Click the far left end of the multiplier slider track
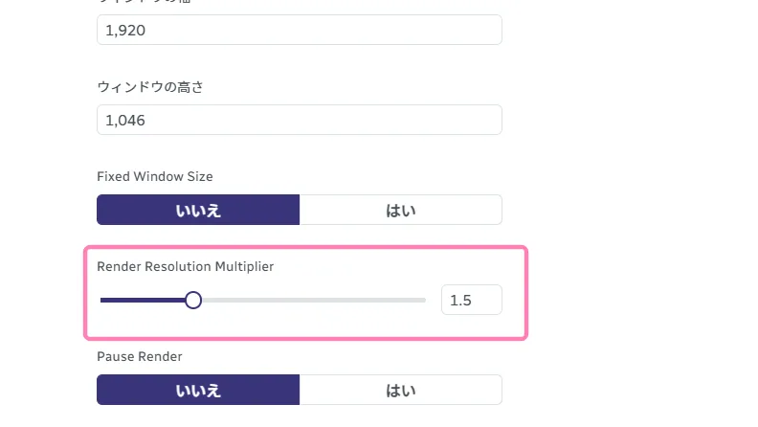 pyautogui.click(x=102, y=301)
